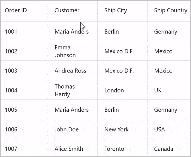Click Mexico country cell in order 1002 row

[169, 51]
